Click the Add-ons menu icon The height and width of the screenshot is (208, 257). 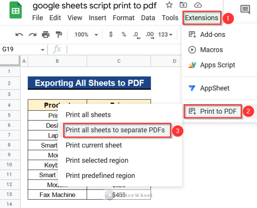coord(192,34)
